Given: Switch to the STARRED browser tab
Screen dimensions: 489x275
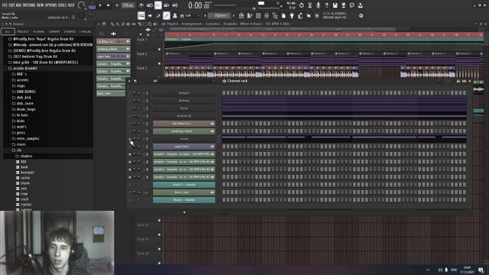Looking at the screenshot, I should 70,31.
